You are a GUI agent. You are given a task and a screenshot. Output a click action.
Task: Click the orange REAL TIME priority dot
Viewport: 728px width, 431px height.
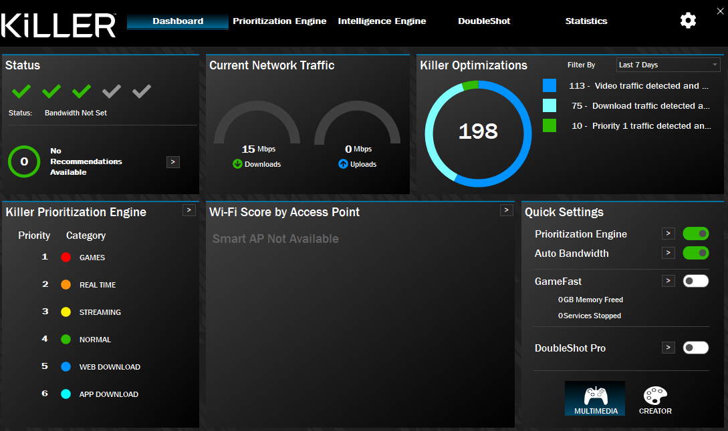point(66,284)
